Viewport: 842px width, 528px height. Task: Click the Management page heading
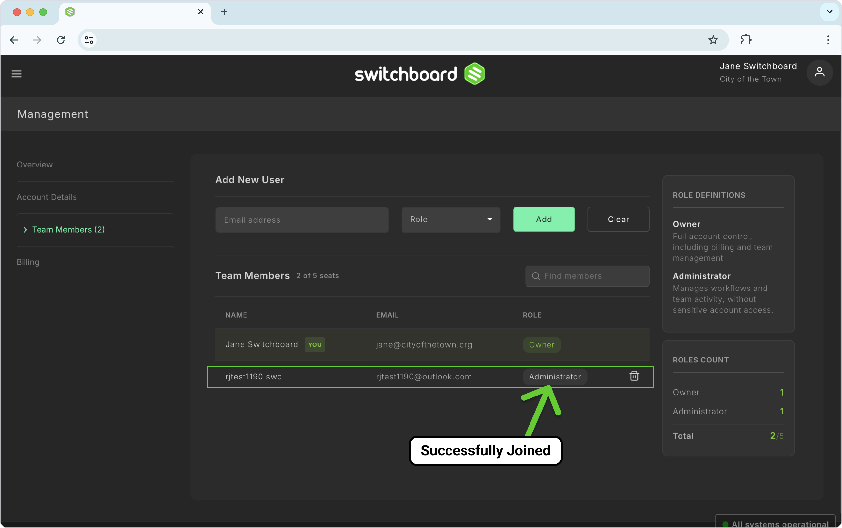tap(53, 114)
